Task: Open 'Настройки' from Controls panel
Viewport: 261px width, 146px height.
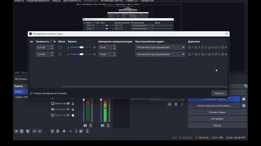Action: 217,119
